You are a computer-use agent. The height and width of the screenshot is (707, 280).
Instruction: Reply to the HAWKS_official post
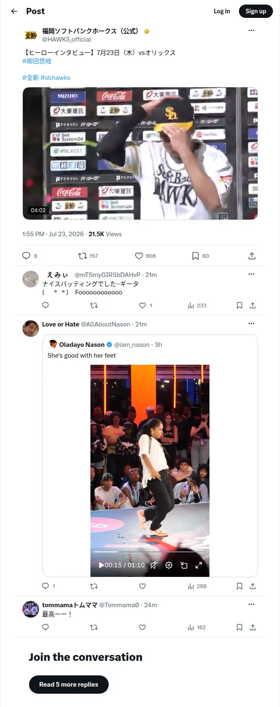pos(26,256)
